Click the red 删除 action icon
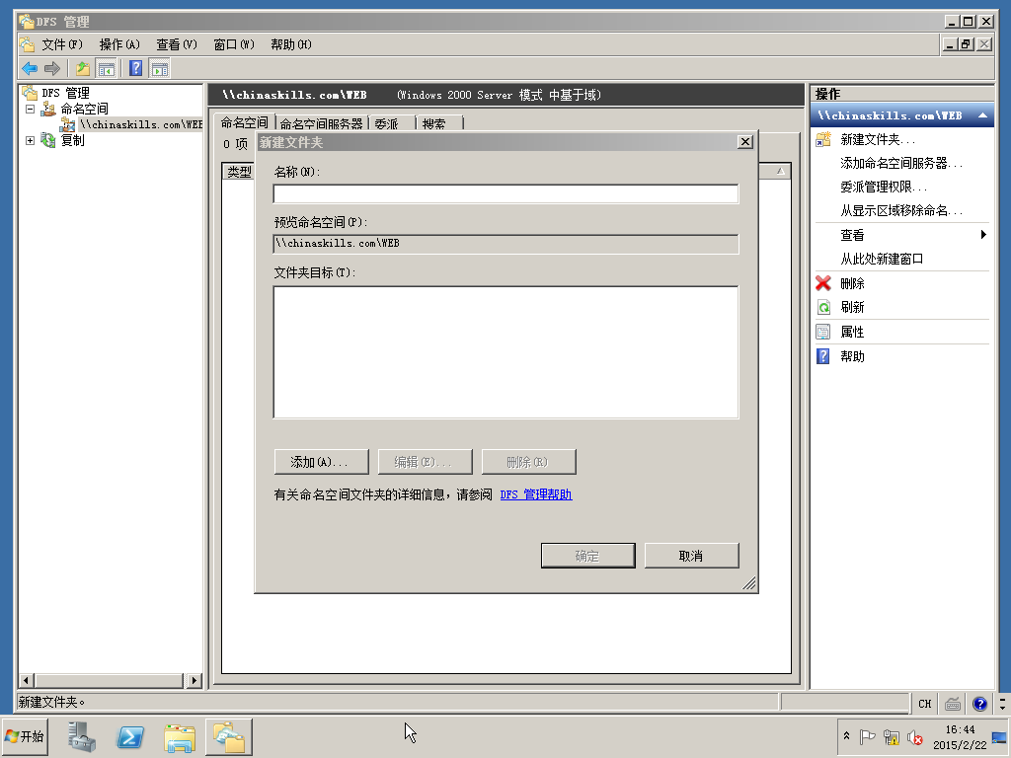Screen dimensions: 1011x758 click(x=823, y=283)
